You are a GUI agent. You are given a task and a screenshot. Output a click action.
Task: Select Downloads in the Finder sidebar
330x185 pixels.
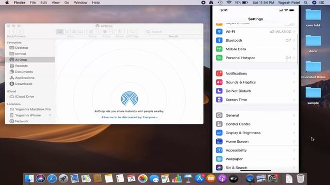[30, 84]
